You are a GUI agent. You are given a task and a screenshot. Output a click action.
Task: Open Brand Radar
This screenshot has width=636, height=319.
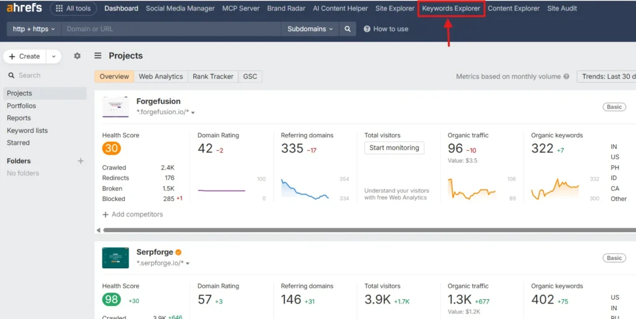point(286,8)
